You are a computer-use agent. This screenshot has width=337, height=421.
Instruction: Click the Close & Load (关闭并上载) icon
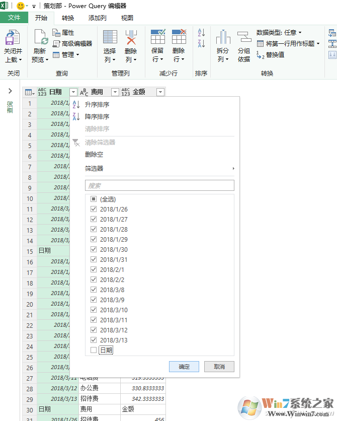tap(13, 37)
